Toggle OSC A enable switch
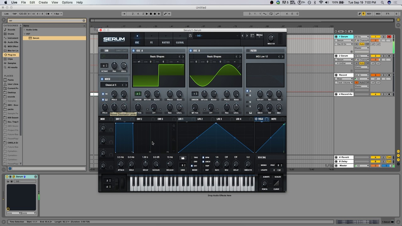The image size is (402, 226). [x=133, y=51]
